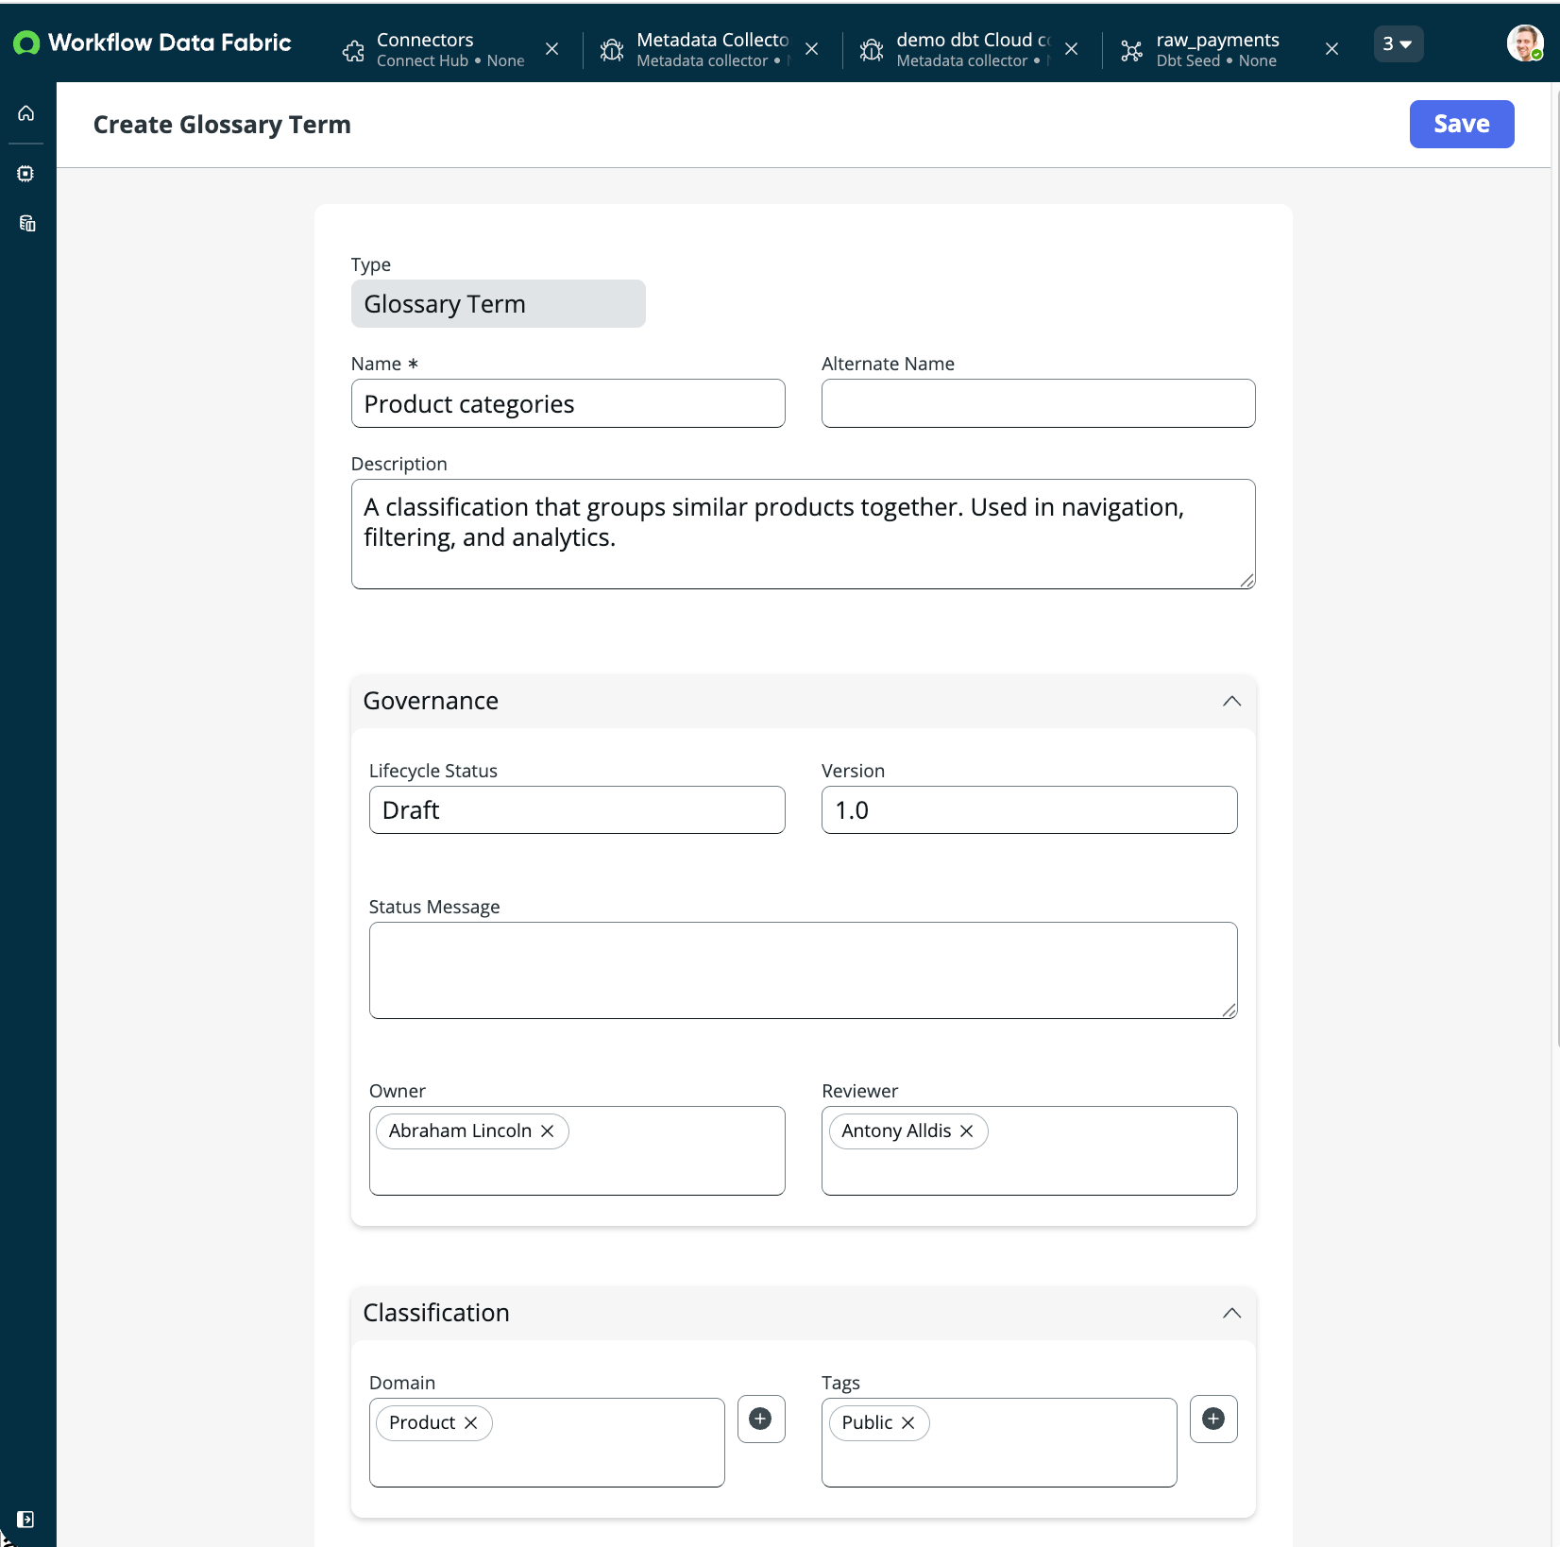The width and height of the screenshot is (1560, 1547).
Task: Remove Abraham Lincoln from Owner
Action: [x=548, y=1131]
